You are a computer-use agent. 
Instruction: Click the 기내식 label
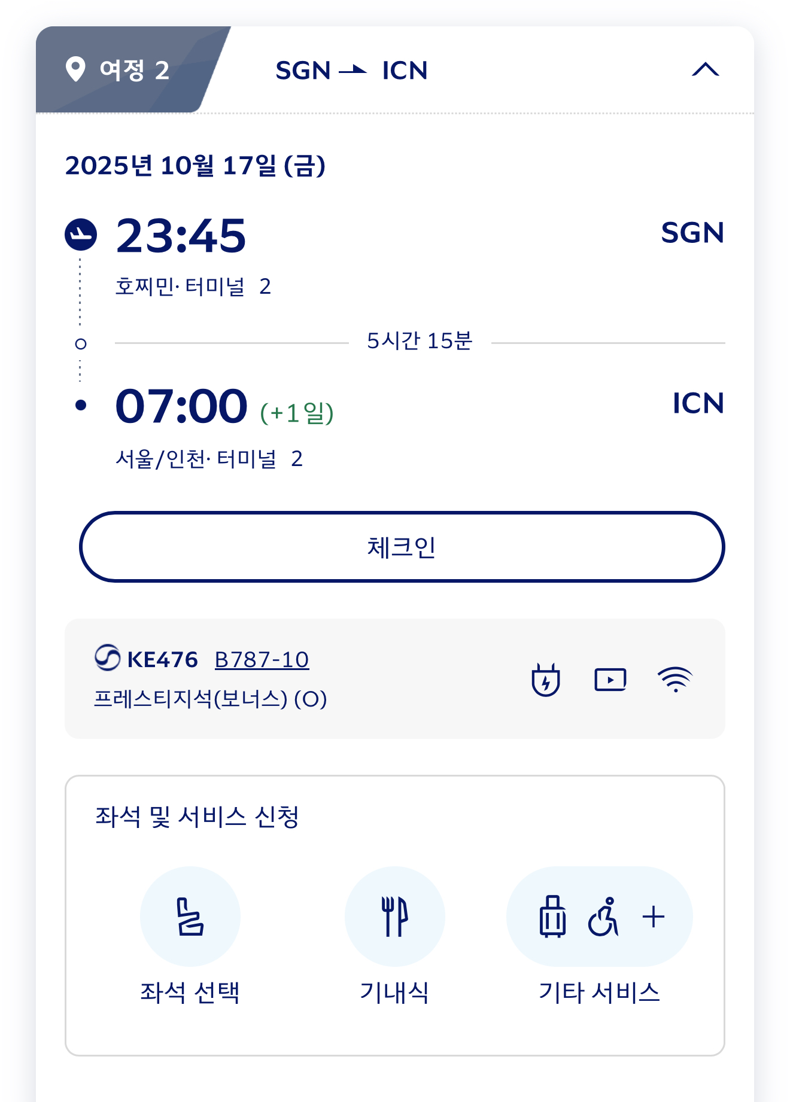point(394,993)
